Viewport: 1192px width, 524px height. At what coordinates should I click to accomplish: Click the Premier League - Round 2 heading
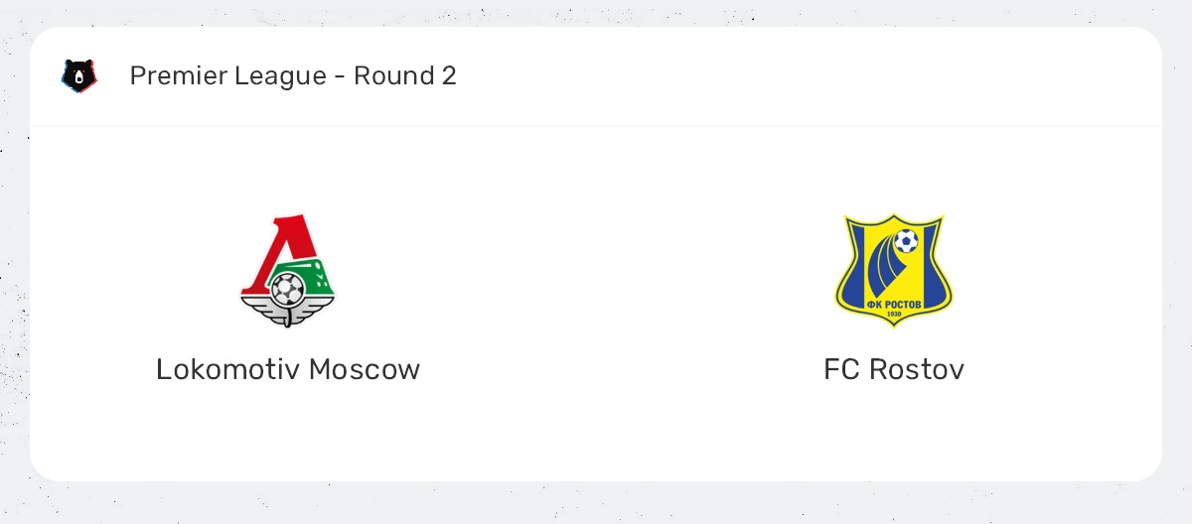[x=293, y=75]
